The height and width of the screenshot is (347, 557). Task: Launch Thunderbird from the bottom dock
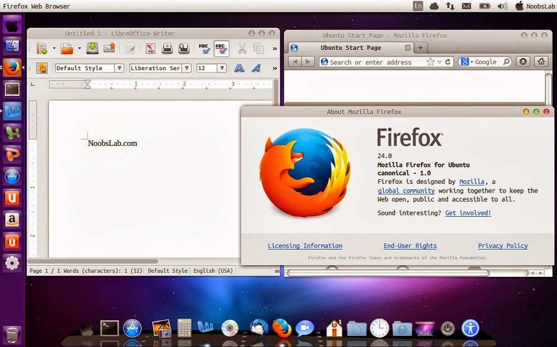click(x=260, y=328)
